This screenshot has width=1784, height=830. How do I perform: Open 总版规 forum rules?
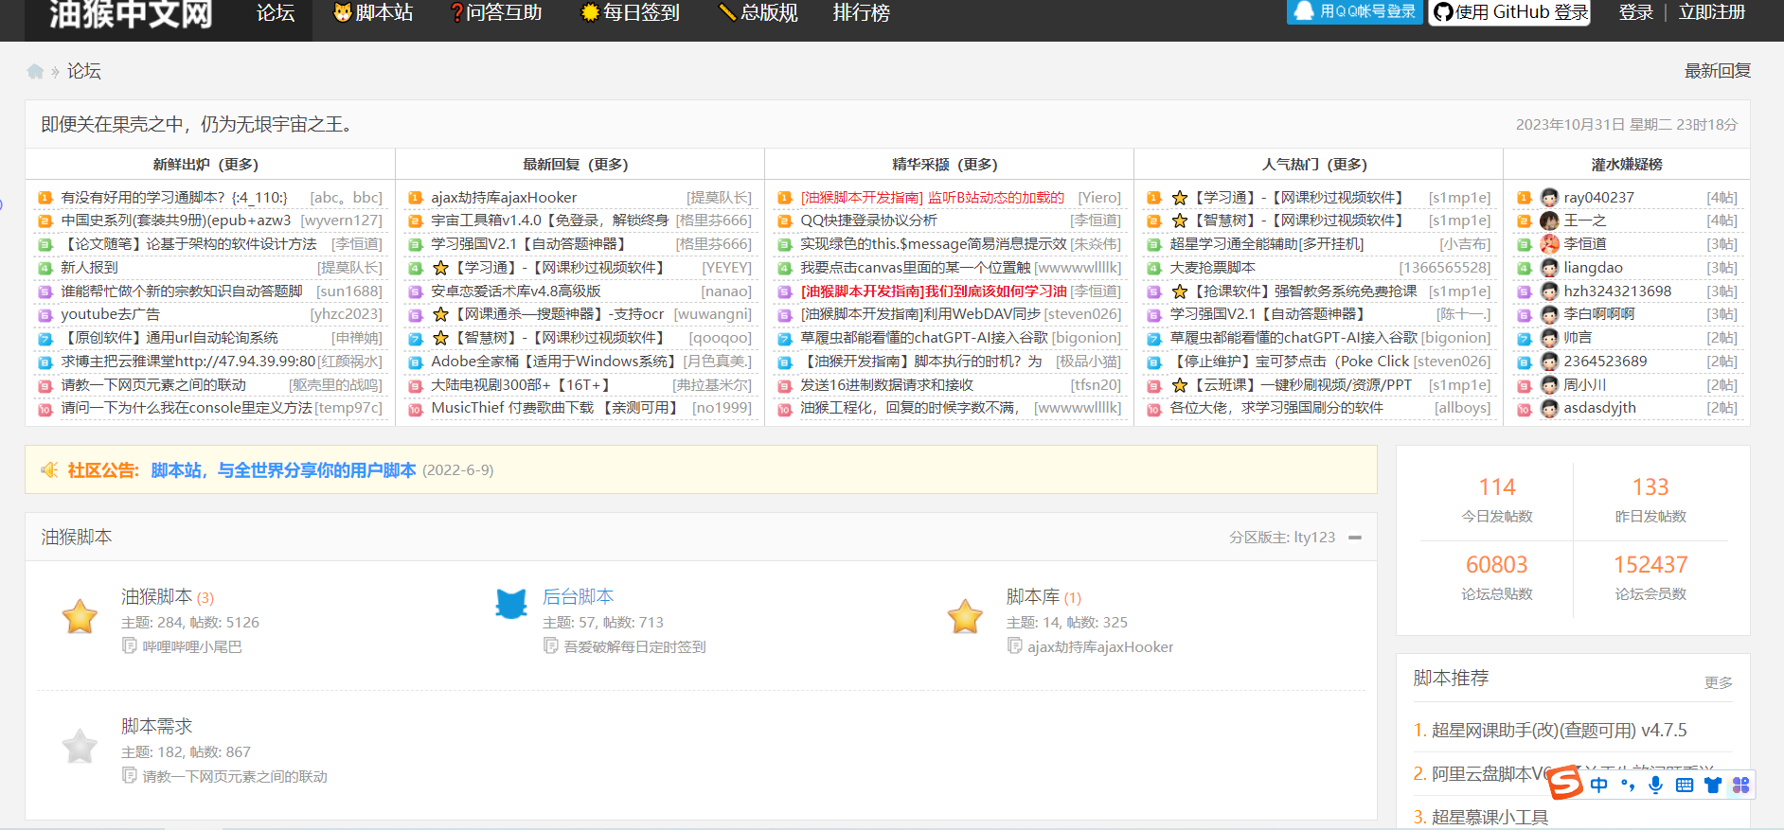758,13
